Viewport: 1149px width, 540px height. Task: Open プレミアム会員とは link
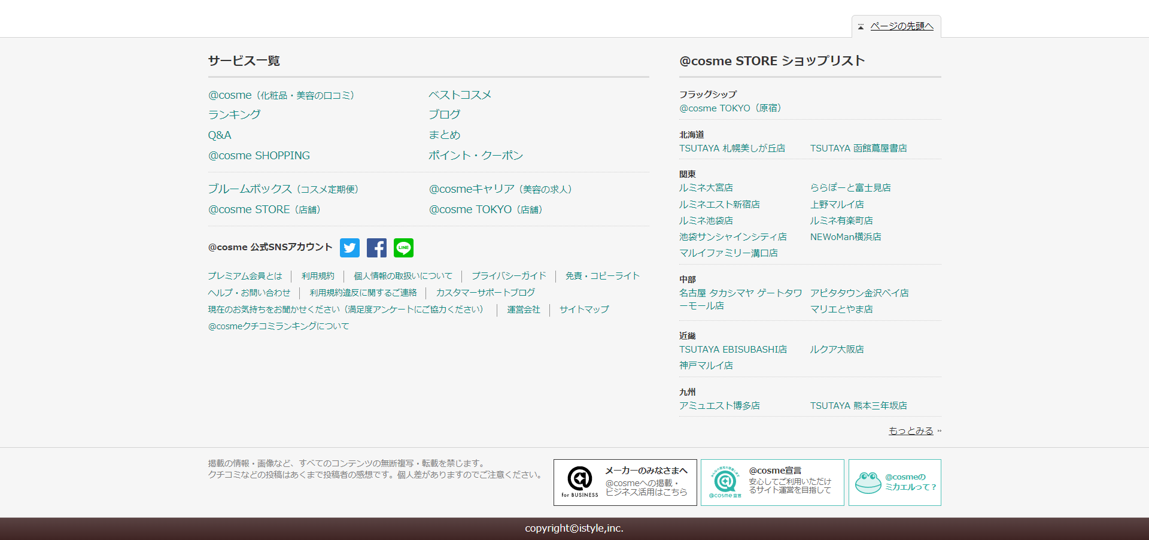(245, 276)
